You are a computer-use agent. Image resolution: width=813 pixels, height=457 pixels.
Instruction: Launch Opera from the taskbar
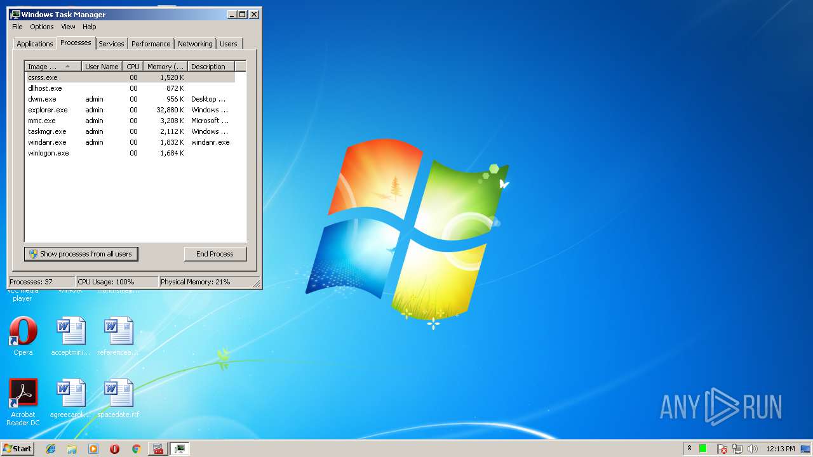click(114, 449)
